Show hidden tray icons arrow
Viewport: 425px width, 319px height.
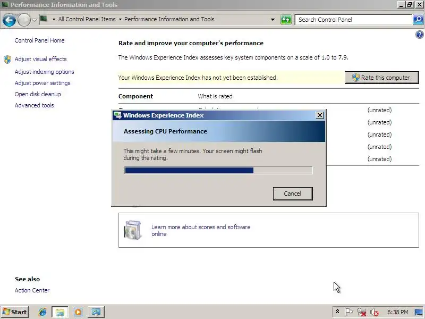click(337, 312)
